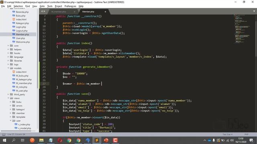Viewport: 257px width, 144px height.
Task: Open Welcome.php controller file
Action: tap(23, 42)
